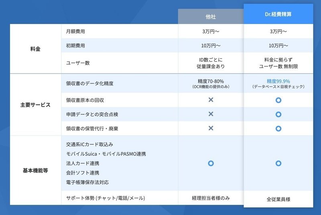Click 他社 cross mark for 領収書の保管代行・廃棄

pyautogui.click(x=211, y=128)
